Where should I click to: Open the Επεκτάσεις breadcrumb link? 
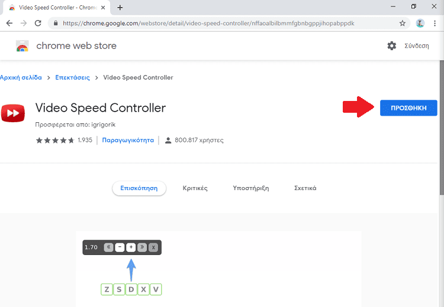pyautogui.click(x=72, y=77)
